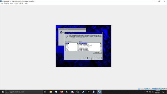Show hidden system tray icons
The image size is (167, 94).
coord(145,92)
